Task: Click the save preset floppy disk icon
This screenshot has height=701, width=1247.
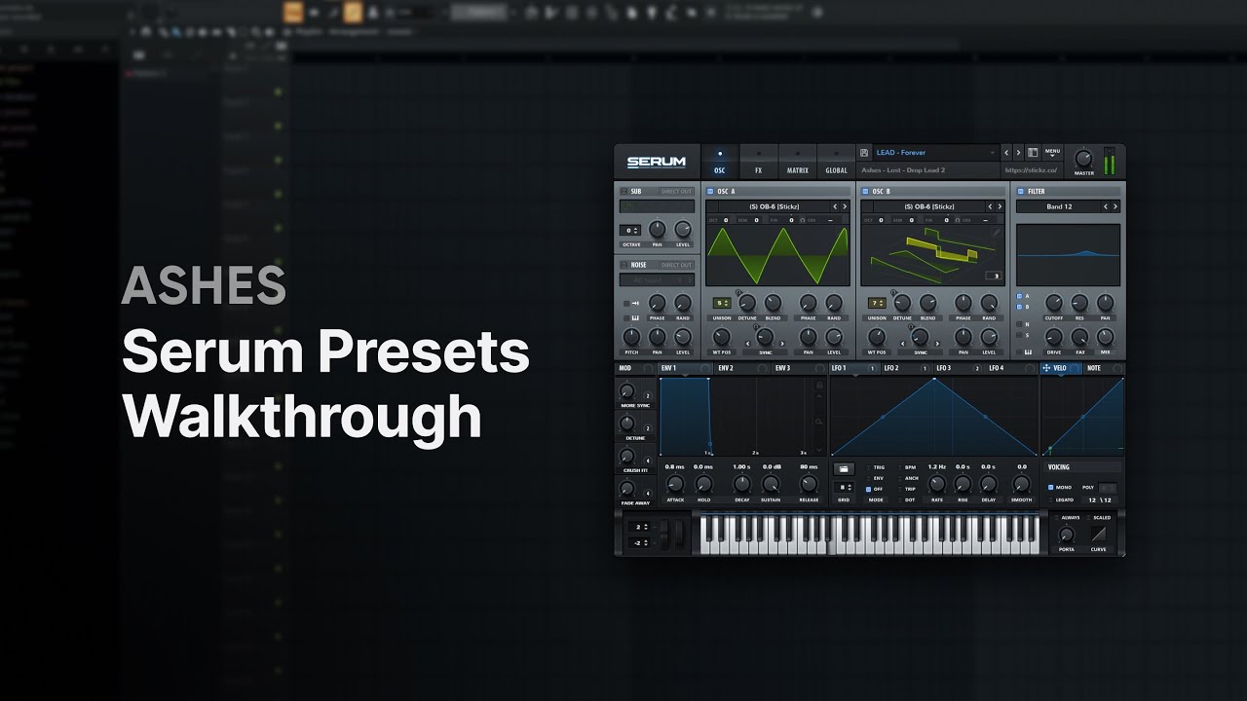Action: click(x=864, y=153)
